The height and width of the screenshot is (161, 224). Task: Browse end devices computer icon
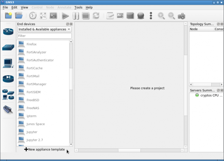pos(8,63)
